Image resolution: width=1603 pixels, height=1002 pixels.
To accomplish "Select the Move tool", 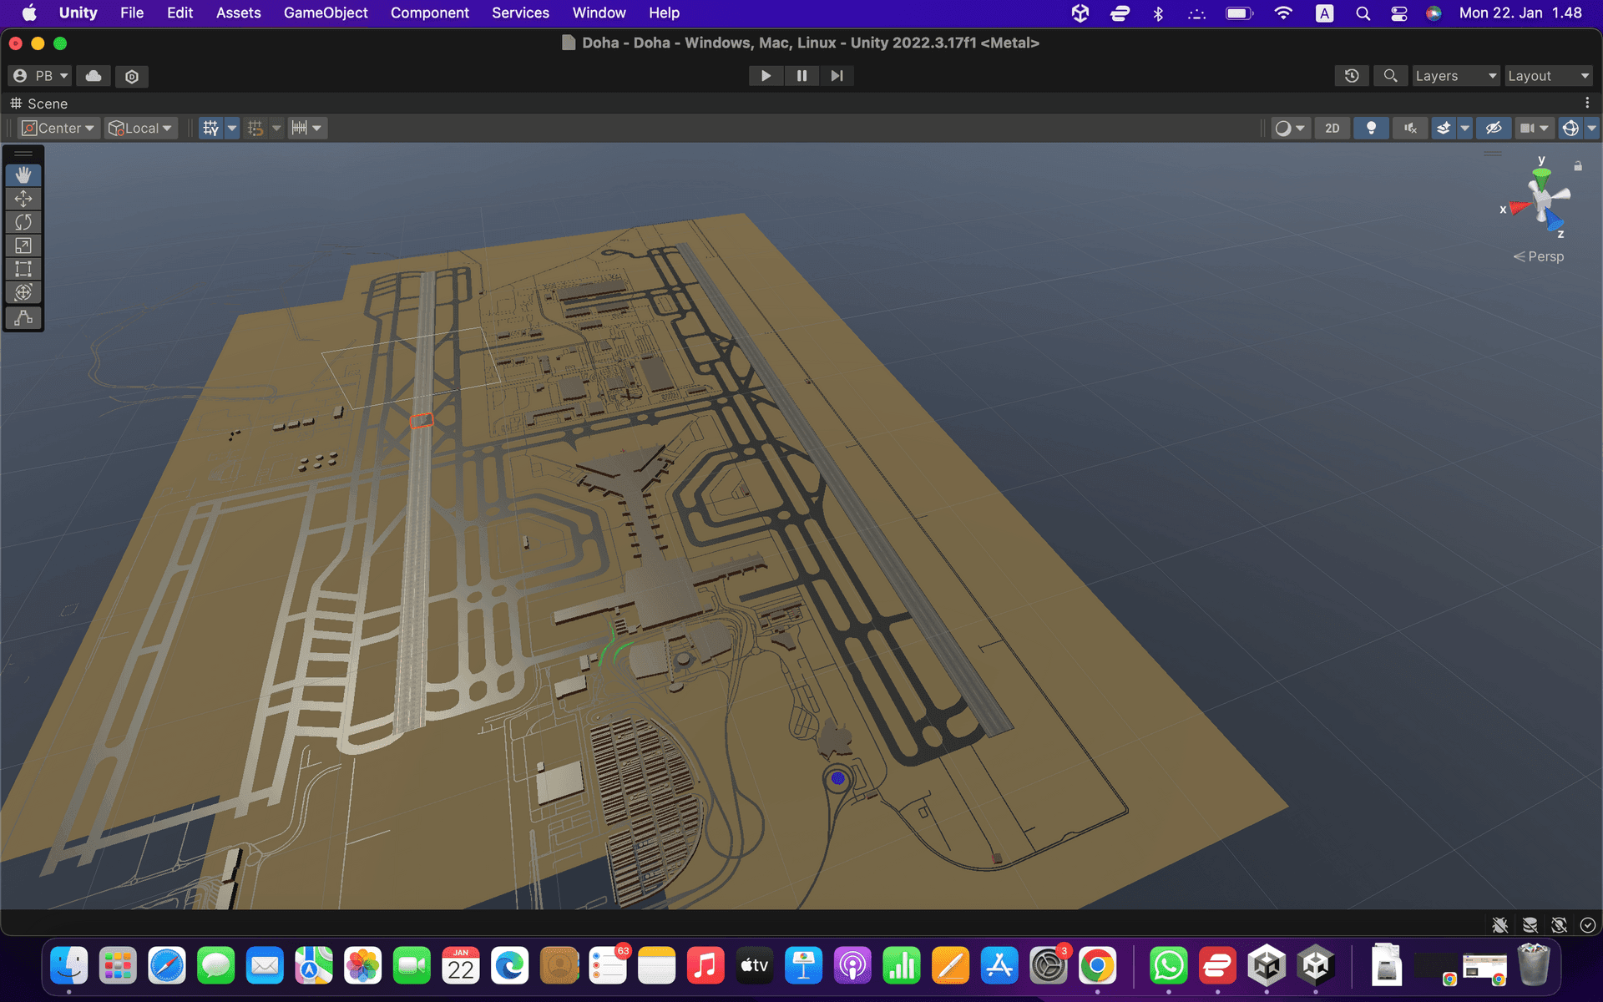I will (x=23, y=197).
